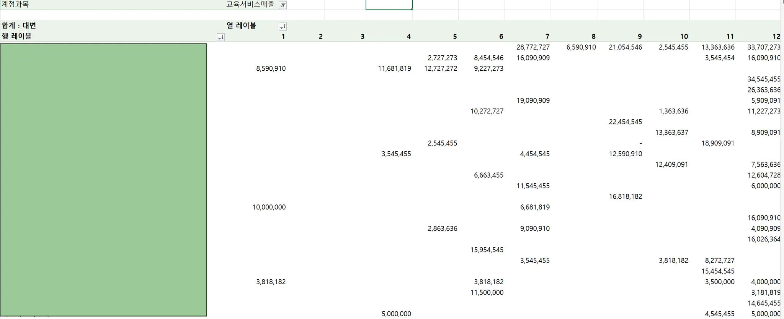Image resolution: width=784 pixels, height=319 pixels.
Task: Click the cell with value 8,454,546
Action: 488,58
